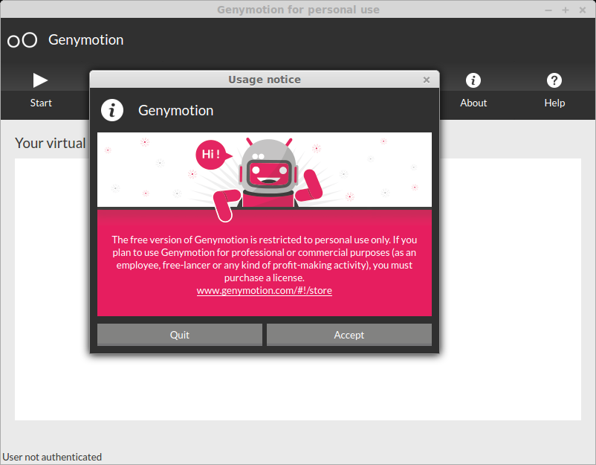Click the Start label in toolbar
Image resolution: width=596 pixels, height=465 pixels.
[x=41, y=103]
